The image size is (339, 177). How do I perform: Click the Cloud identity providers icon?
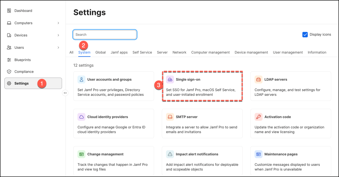82,117
